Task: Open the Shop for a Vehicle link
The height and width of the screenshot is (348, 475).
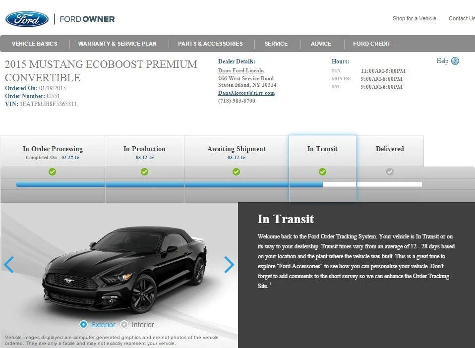Action: tap(415, 18)
